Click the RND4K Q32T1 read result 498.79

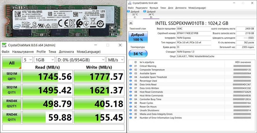(x=48, y=104)
